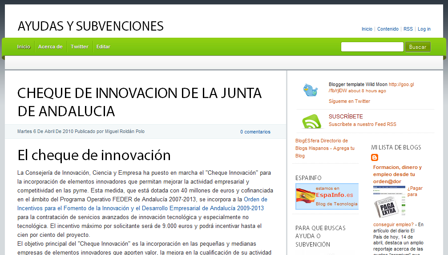The image size is (448, 255).
Task: Open Suscríbete a nuestro Feed RSS
Action: (x=362, y=125)
